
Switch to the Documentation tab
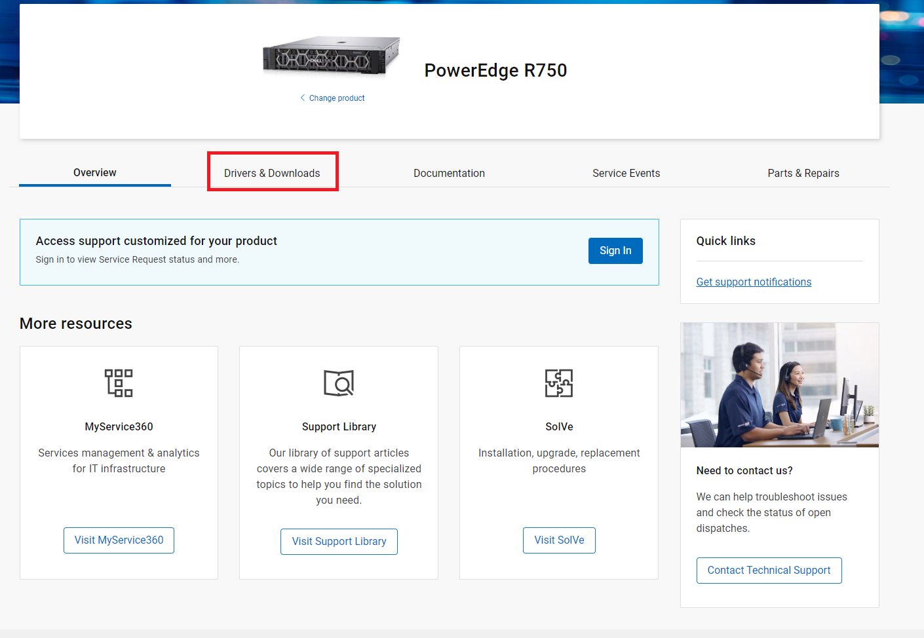449,173
